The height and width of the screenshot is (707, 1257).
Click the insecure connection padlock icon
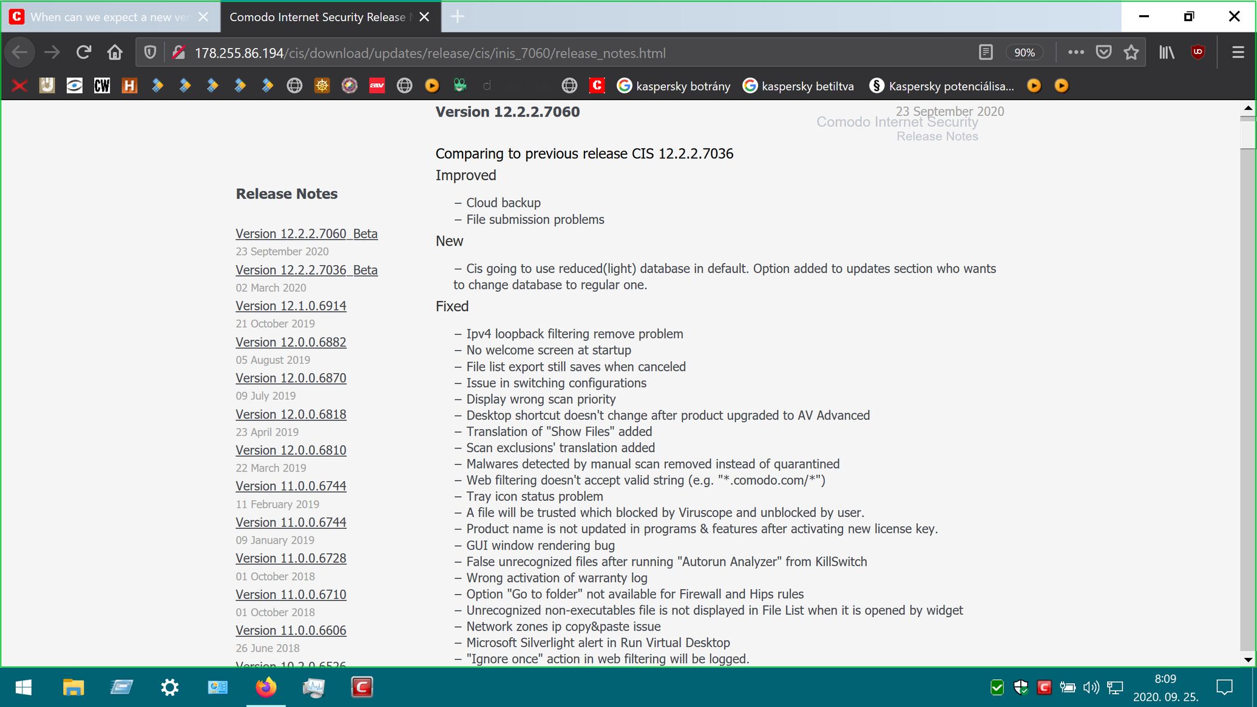tap(178, 53)
